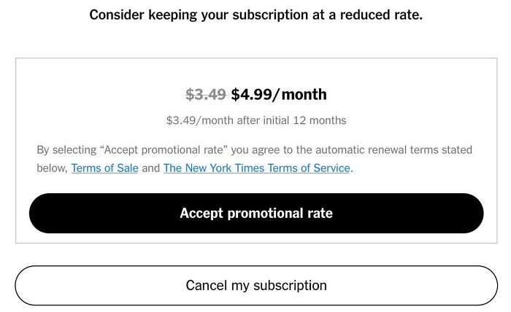Click the automatic renewal terms sentence

tap(254, 159)
